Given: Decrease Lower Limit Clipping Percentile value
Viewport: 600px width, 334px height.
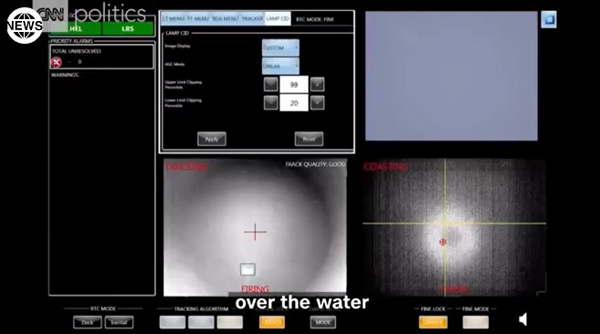Looking at the screenshot, I should (271, 102).
